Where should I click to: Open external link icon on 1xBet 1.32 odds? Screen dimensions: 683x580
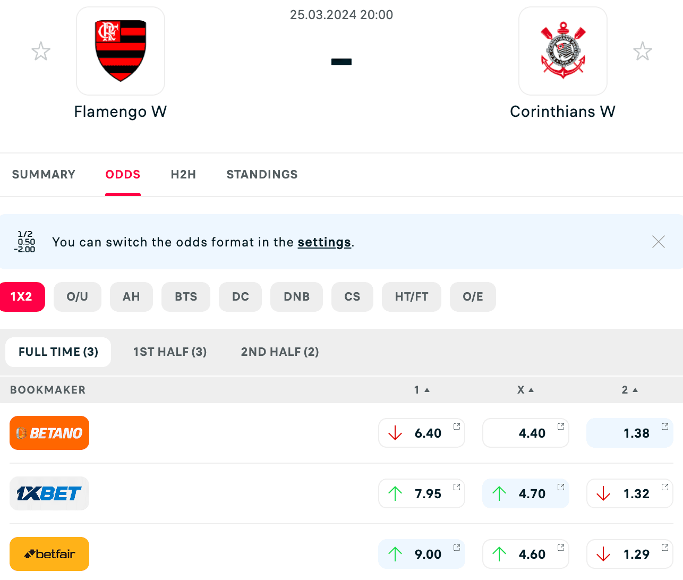click(665, 487)
